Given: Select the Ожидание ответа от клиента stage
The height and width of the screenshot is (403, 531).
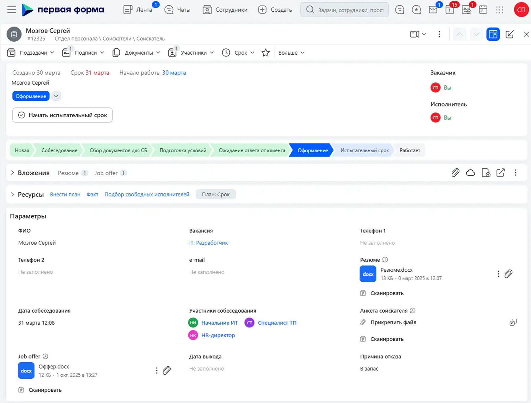Looking at the screenshot, I should coord(252,150).
